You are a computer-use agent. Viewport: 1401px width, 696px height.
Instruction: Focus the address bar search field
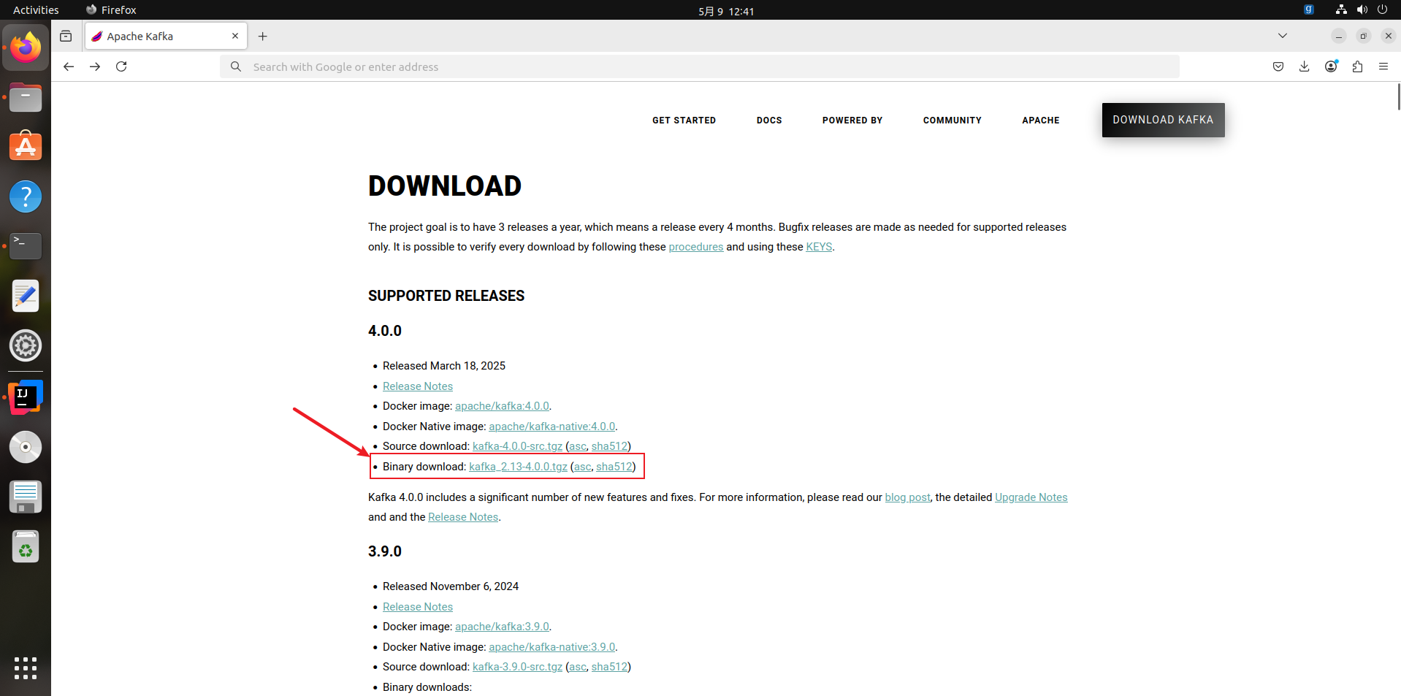tap(700, 66)
